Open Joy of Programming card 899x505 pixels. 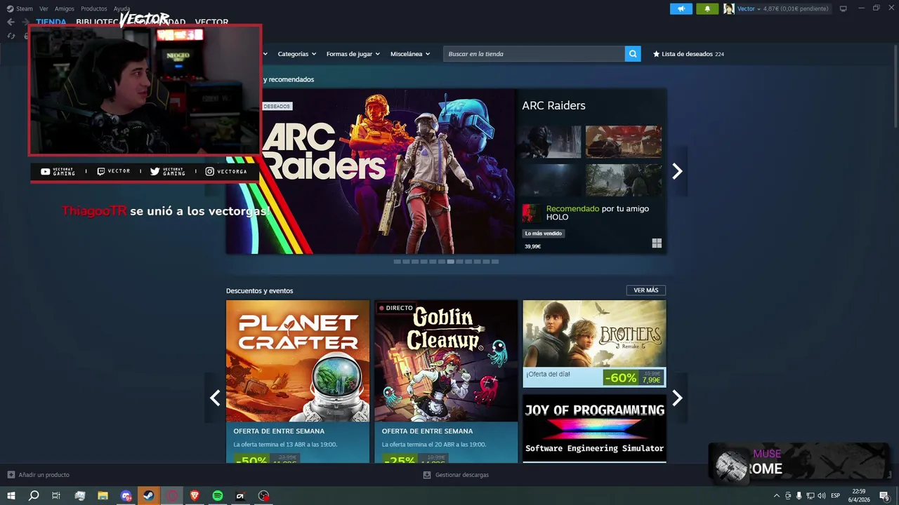tap(594, 428)
